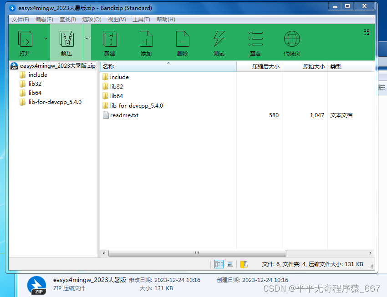Switch to image preview view icon
The width and height of the screenshot is (387, 297).
click(230, 264)
